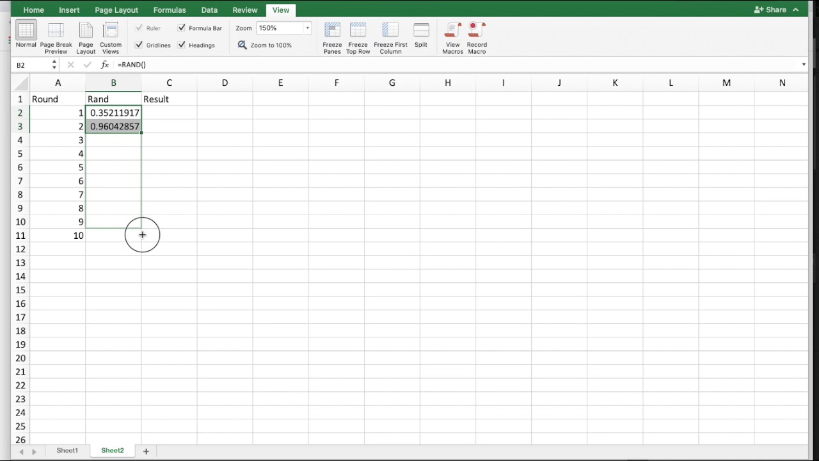Toggle the Formula Bar checkbox
Image resolution: width=819 pixels, height=461 pixels.
coord(182,28)
